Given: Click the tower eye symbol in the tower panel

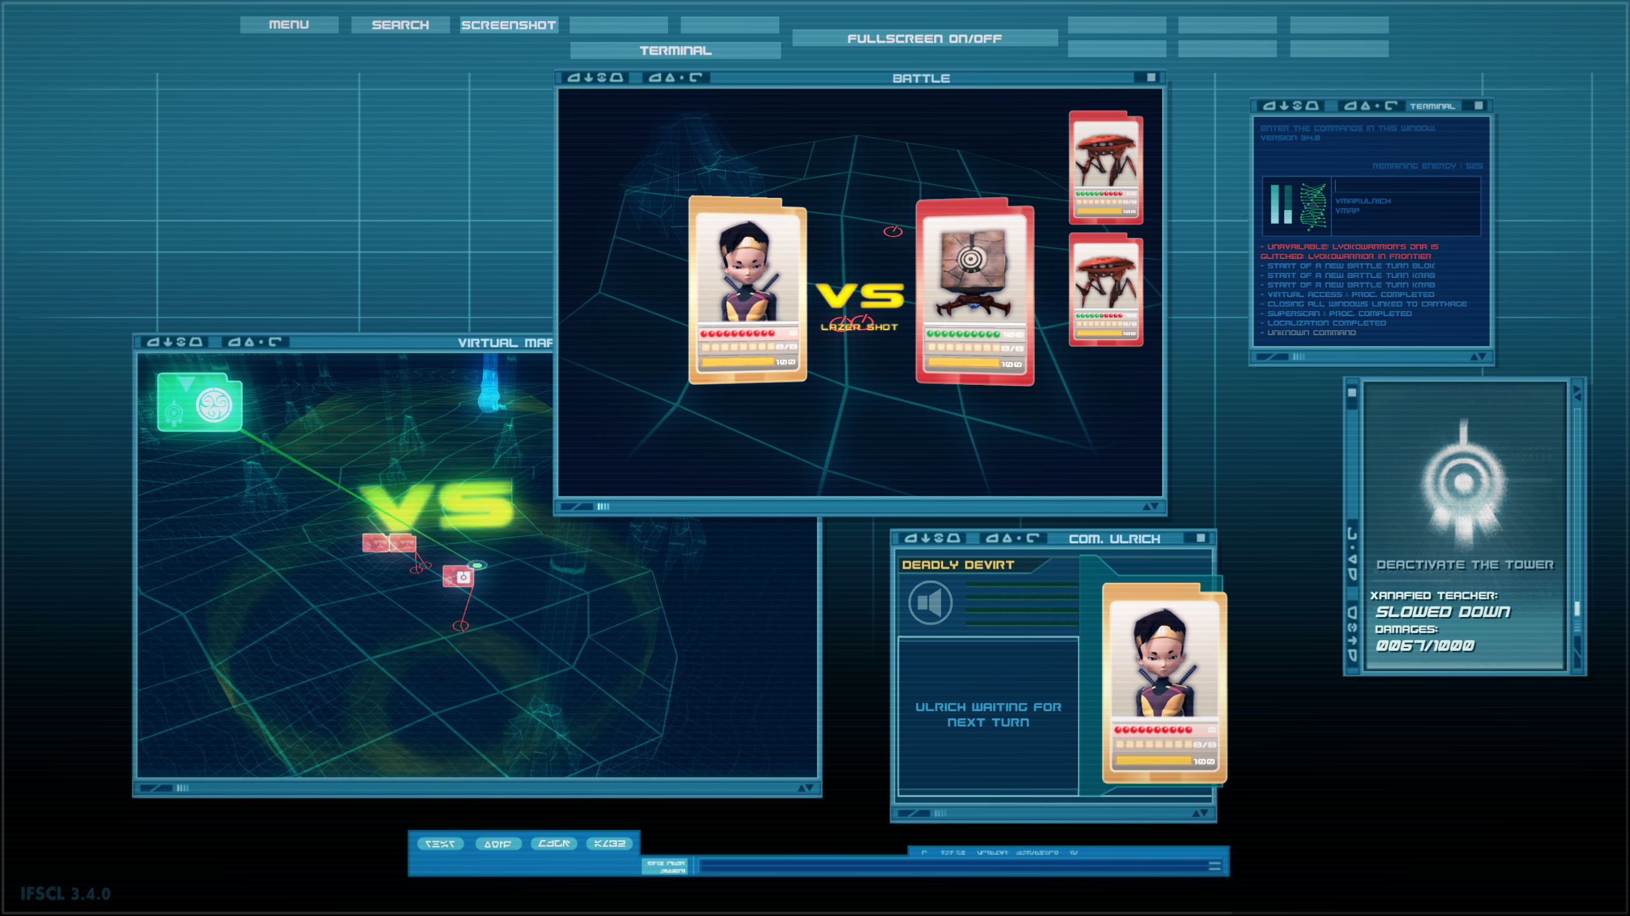Looking at the screenshot, I should 1464,485.
